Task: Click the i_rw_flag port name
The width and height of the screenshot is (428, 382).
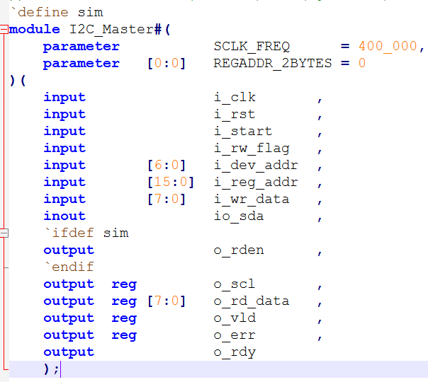Action: (252, 149)
